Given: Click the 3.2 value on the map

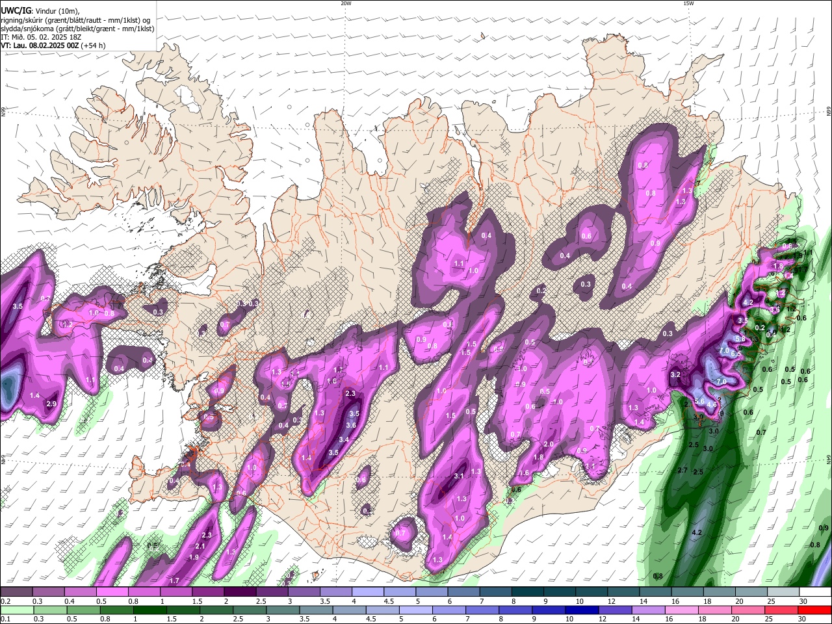Looking at the screenshot, I should [x=675, y=374].
